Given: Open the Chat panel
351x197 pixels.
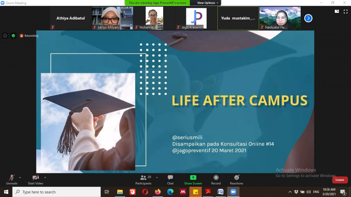Looking at the screenshot, I should 170,180.
